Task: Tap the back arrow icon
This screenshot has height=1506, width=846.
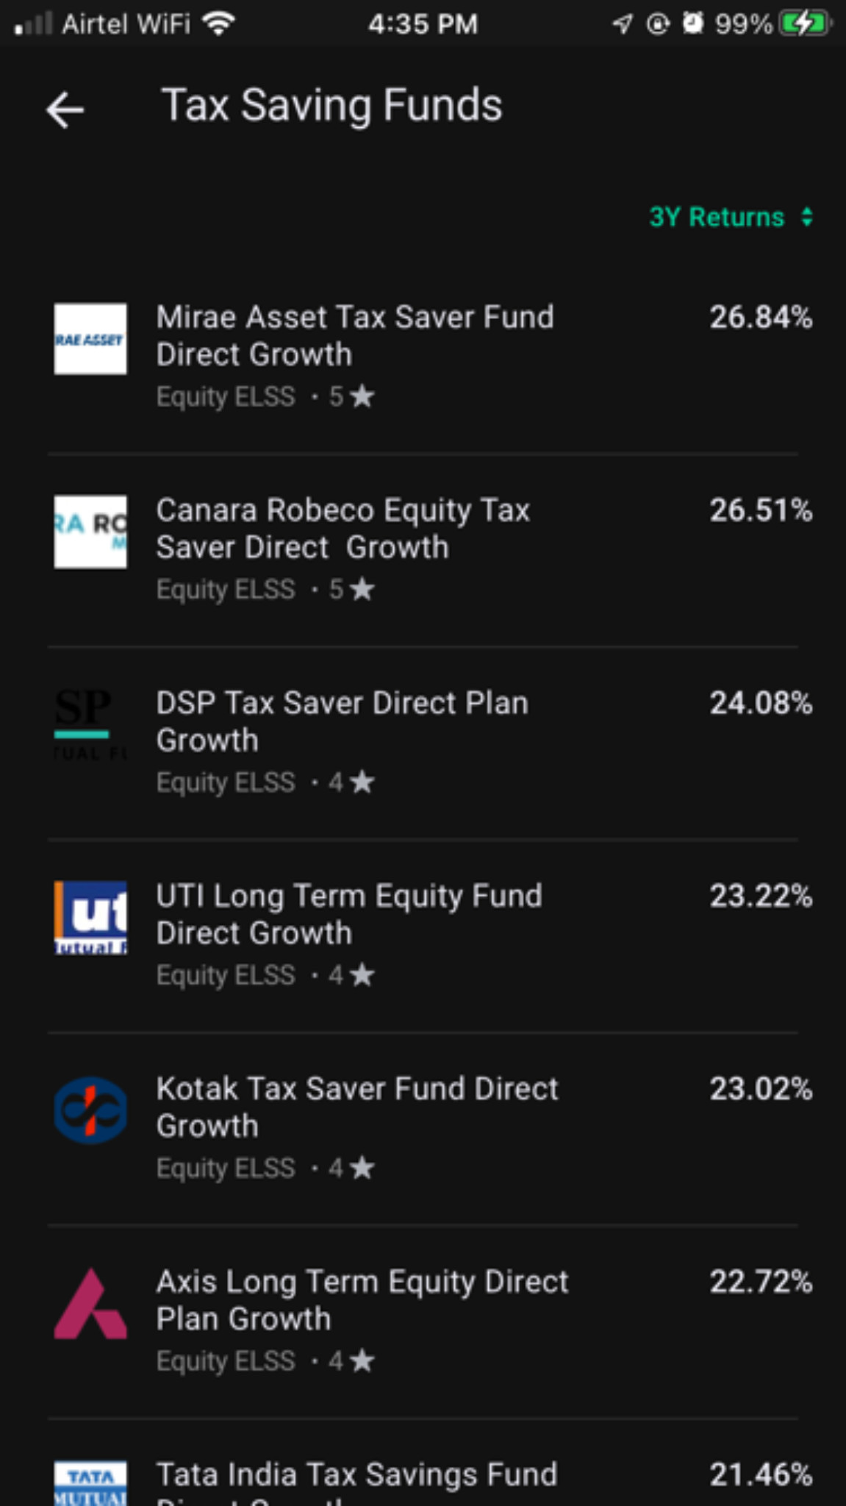Action: pyautogui.click(x=65, y=110)
